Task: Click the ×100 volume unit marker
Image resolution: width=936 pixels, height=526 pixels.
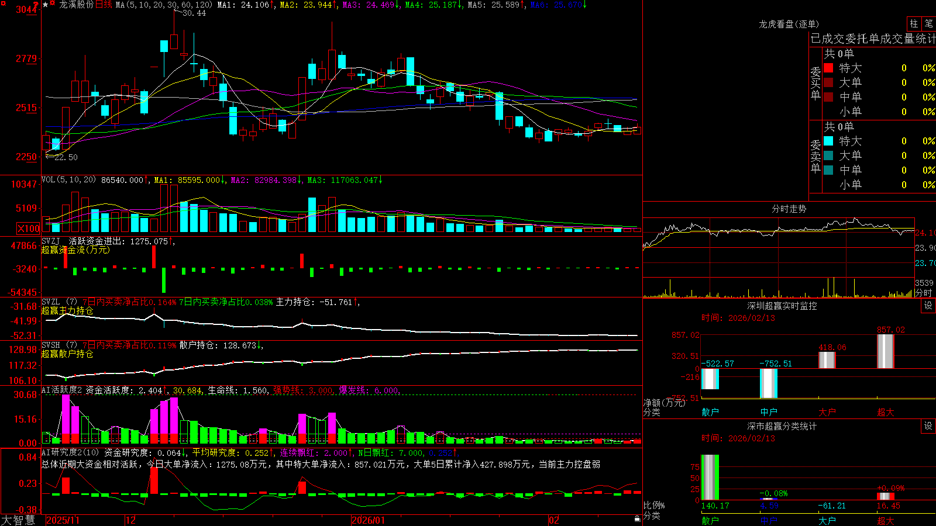Action: coord(29,229)
